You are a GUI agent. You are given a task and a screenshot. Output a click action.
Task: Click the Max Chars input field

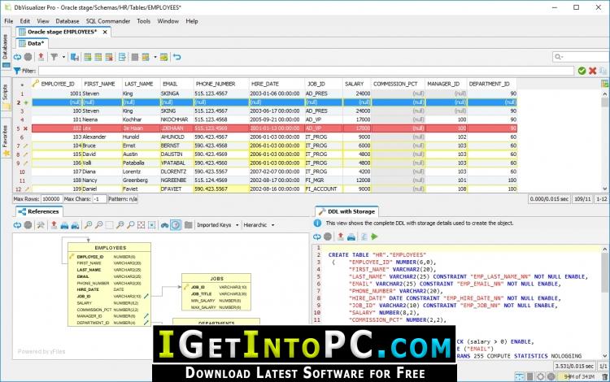coord(99,199)
